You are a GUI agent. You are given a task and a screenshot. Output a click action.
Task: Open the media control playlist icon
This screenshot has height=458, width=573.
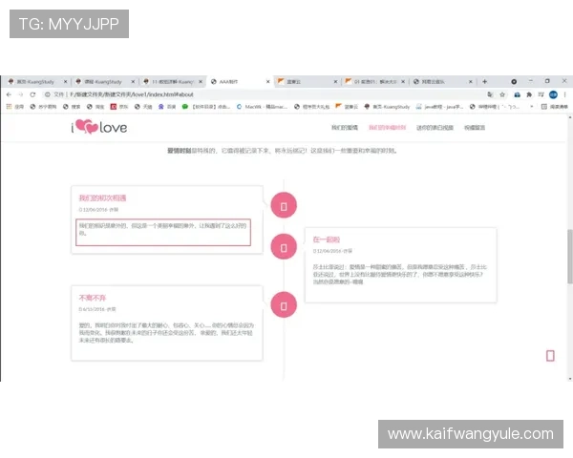tap(541, 94)
